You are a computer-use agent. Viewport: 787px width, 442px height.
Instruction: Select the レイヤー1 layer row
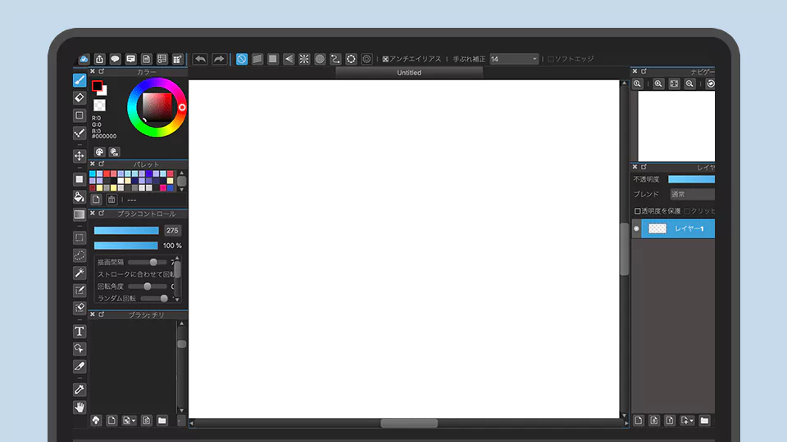click(678, 228)
